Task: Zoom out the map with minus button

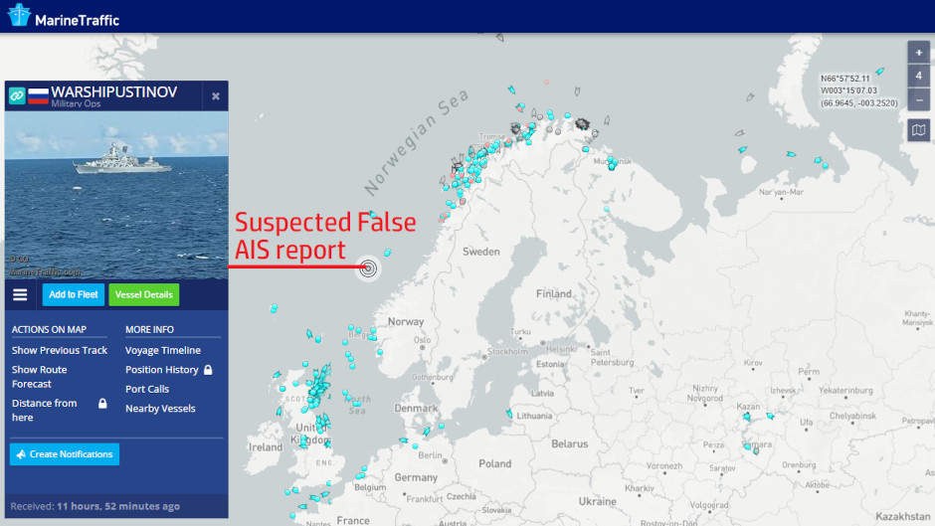Action: tap(918, 99)
